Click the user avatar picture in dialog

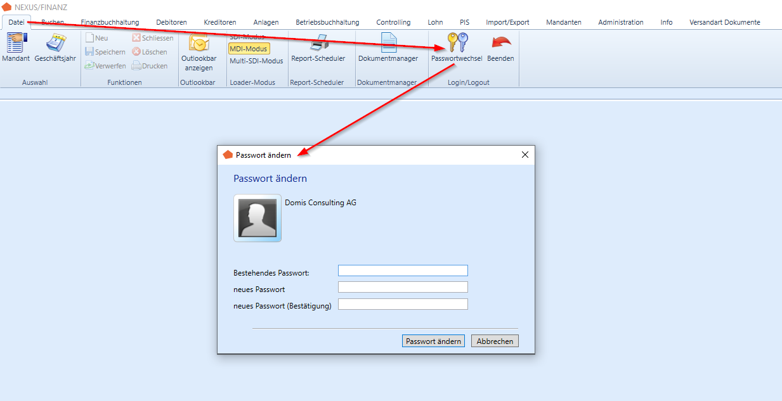tap(257, 218)
